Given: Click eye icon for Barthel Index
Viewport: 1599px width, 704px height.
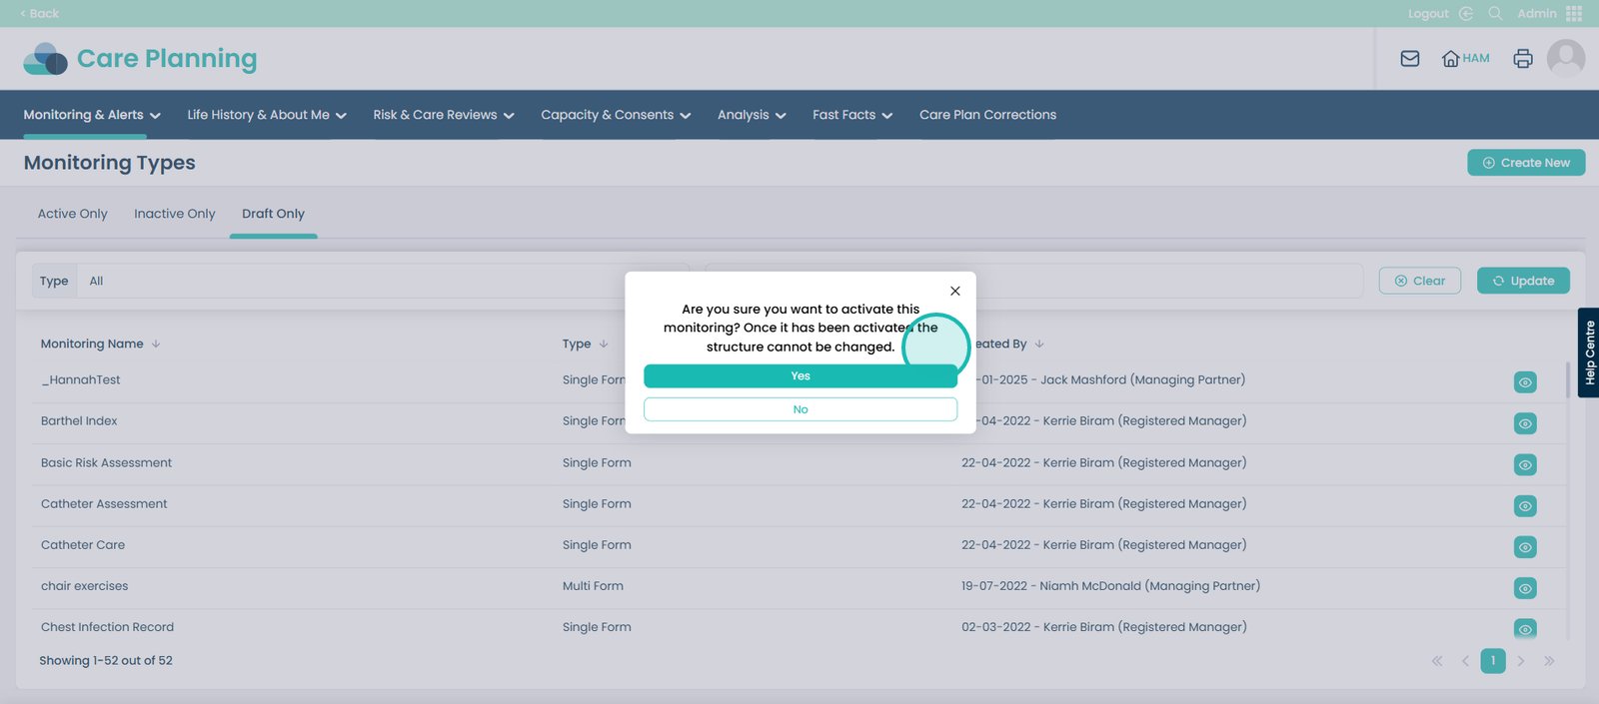Looking at the screenshot, I should tap(1524, 423).
